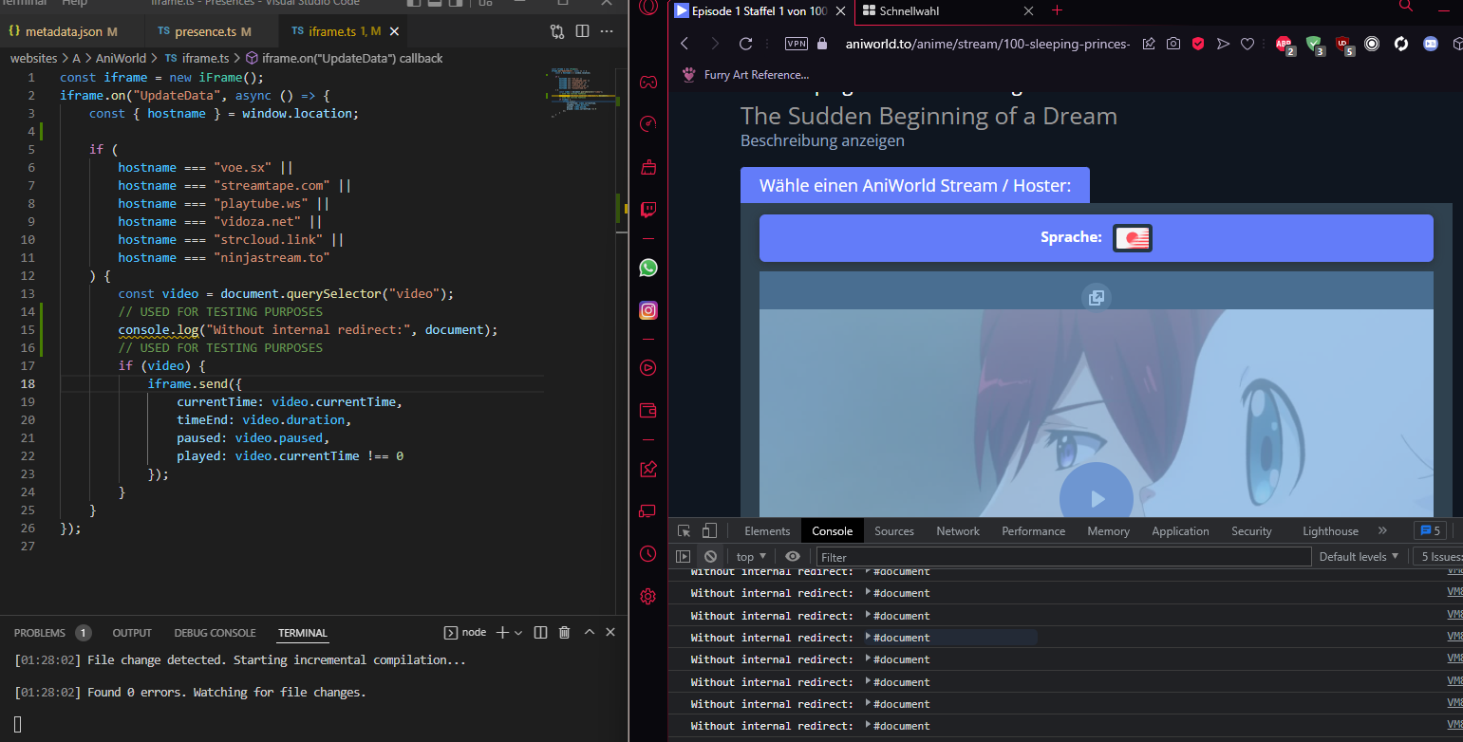
Task: Open the ABP extension icon
Action: pyautogui.click(x=1285, y=45)
